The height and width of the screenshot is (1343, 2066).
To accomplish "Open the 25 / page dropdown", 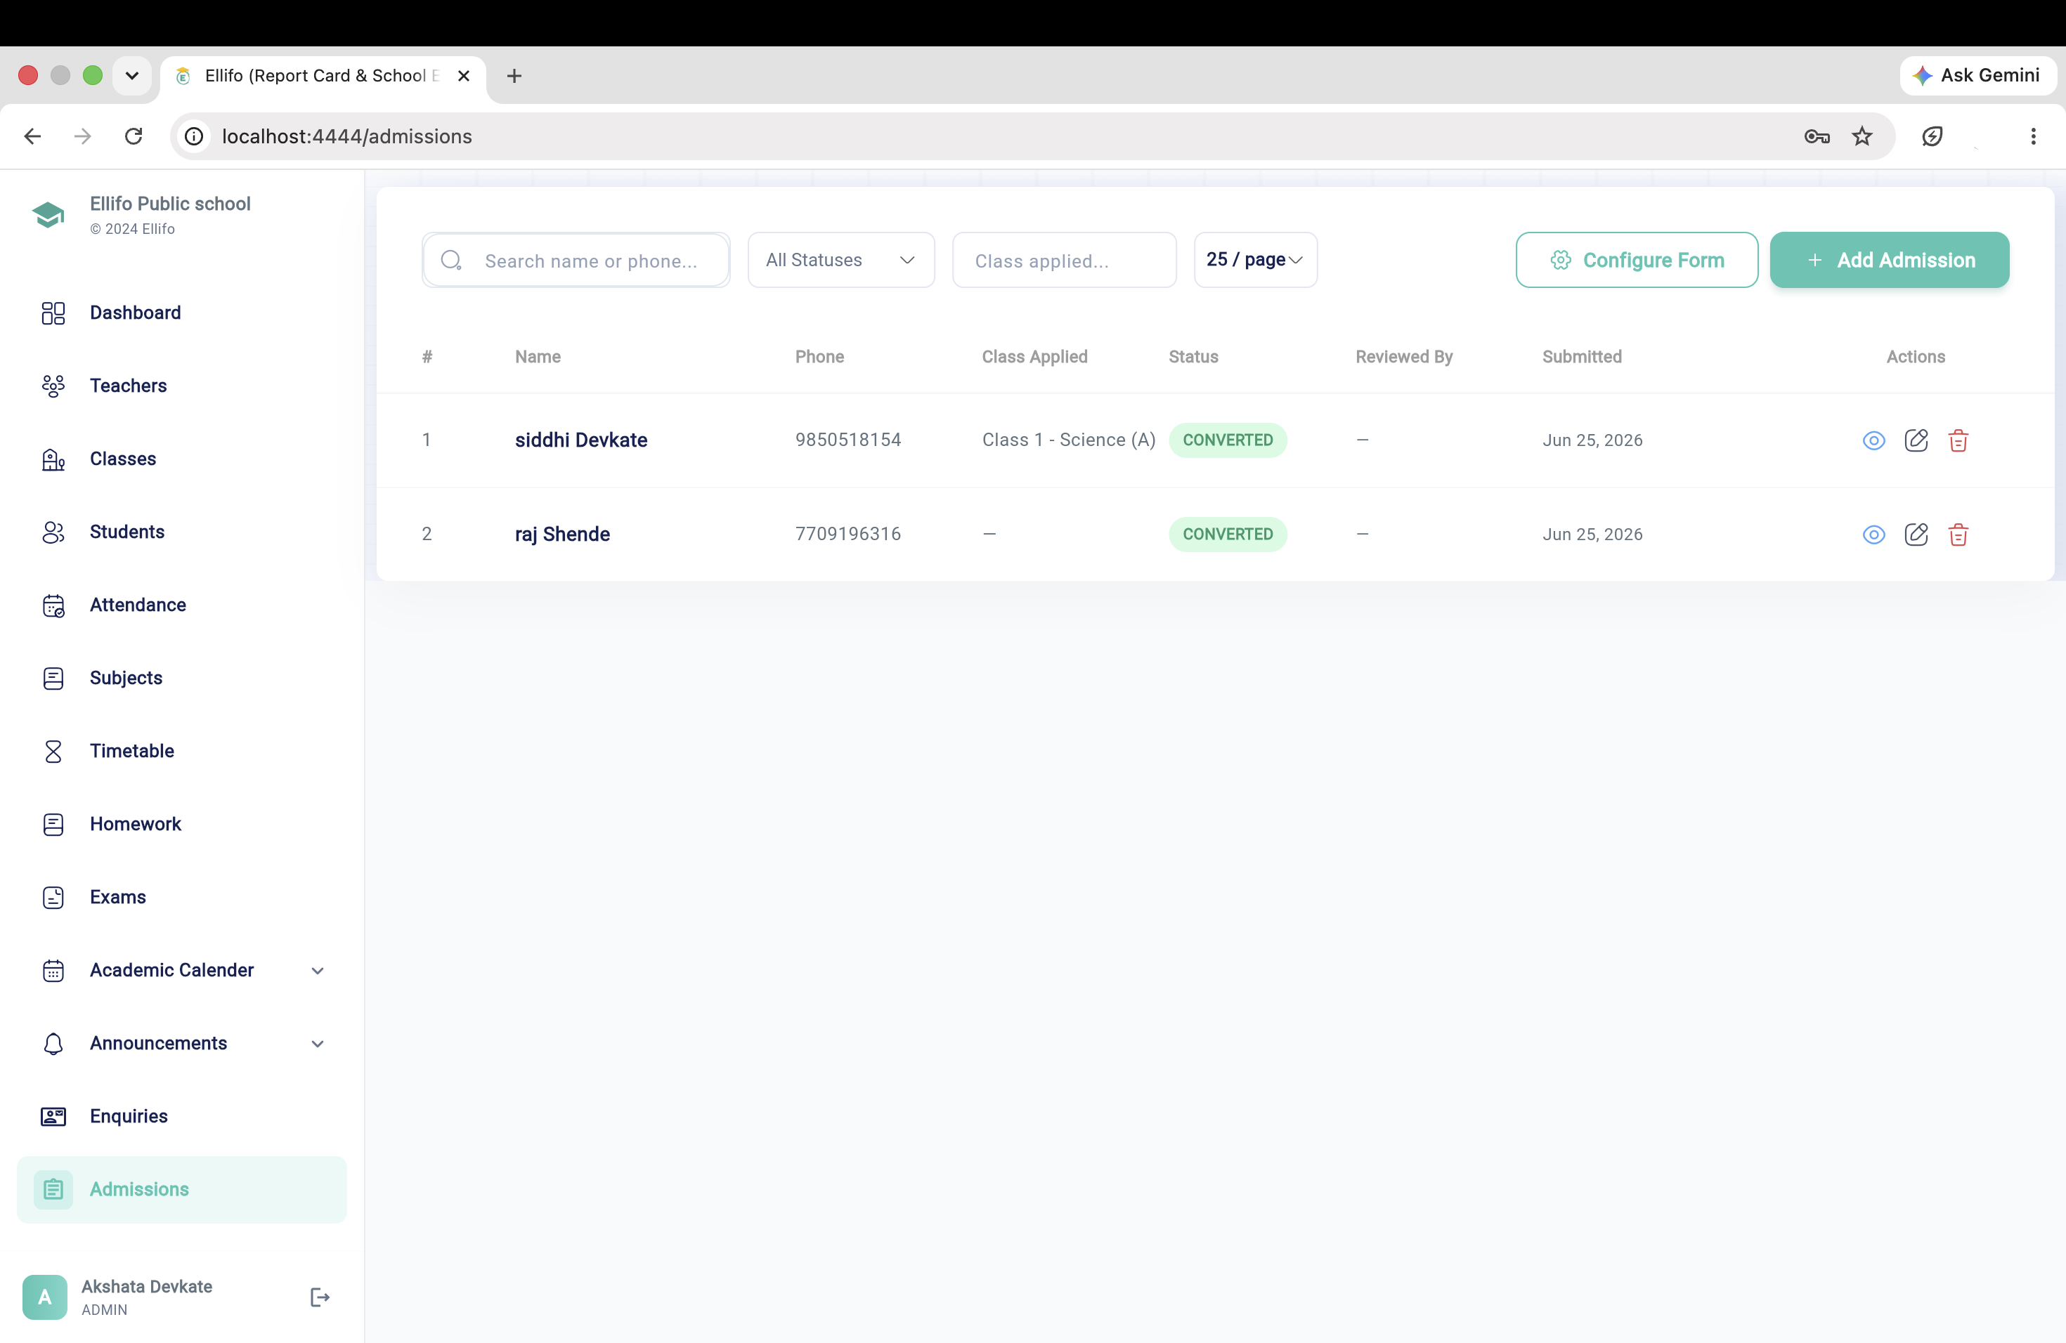I will (x=1255, y=261).
